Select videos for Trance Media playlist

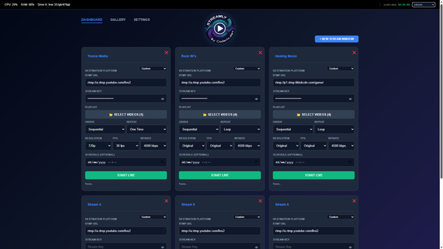pyautogui.click(x=126, y=114)
